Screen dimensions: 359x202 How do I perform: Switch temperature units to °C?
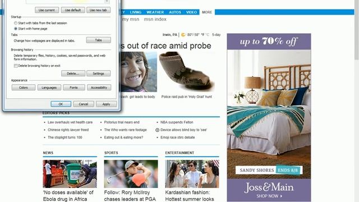(x=207, y=35)
